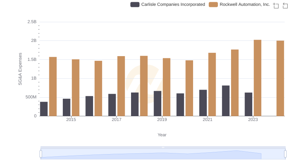Click the zoom select tool icon
The width and height of the screenshot is (292, 168).
click(x=276, y=5)
